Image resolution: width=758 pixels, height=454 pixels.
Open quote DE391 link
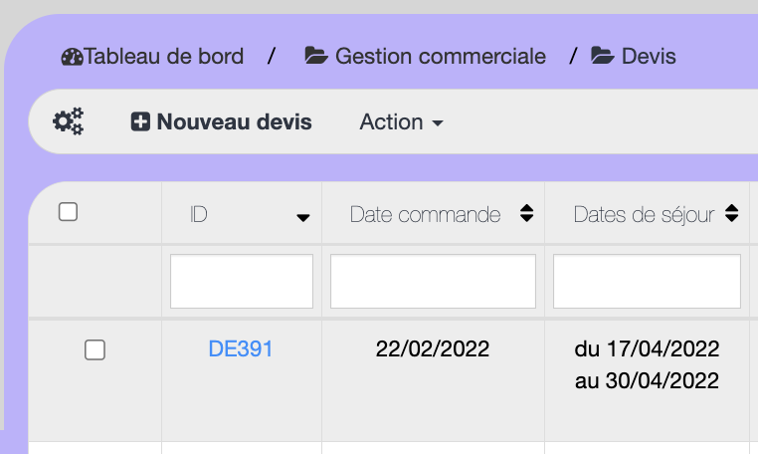(241, 349)
